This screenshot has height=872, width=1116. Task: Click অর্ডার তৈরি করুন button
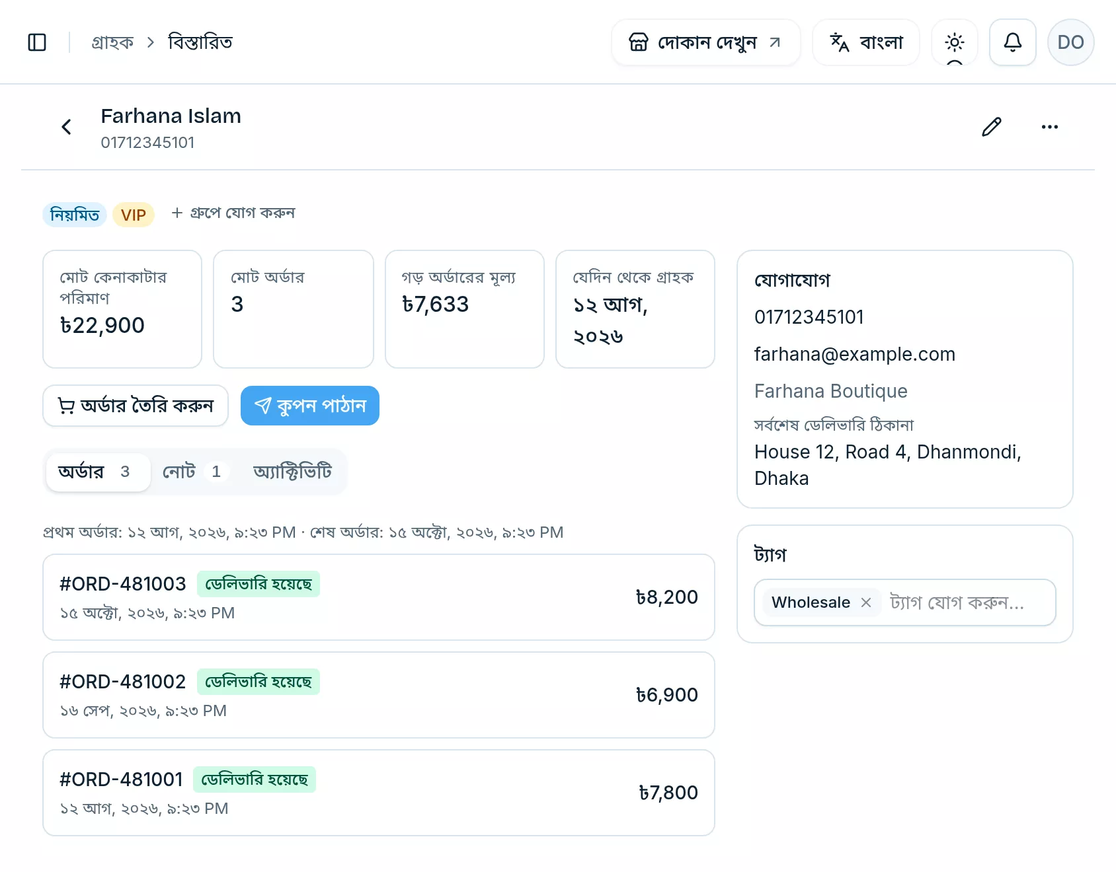136,406
